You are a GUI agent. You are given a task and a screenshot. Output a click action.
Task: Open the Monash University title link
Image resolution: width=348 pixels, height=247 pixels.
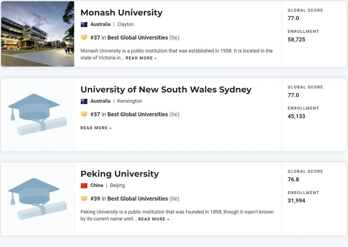tap(121, 13)
